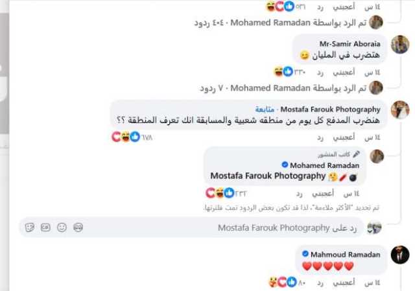
Task: Reply to Mostafa Farouk Photography's comment with رد
Action: pyautogui.click(x=320, y=137)
